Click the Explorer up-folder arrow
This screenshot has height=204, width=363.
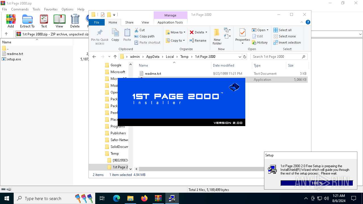click(x=115, y=57)
